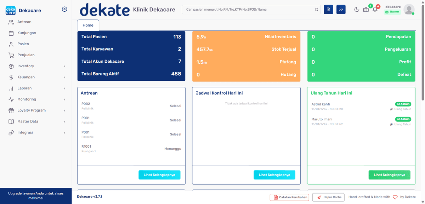Click the add new patient icon in header
This screenshot has width=425, height=204.
click(341, 9)
